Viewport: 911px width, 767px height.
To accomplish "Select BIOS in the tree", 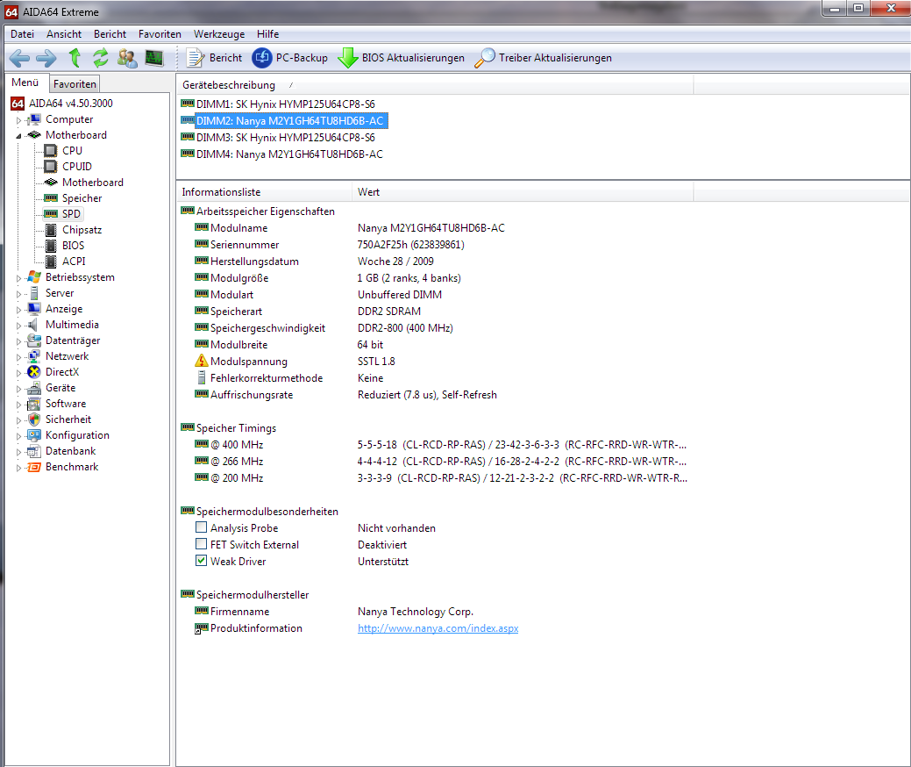I will point(73,246).
